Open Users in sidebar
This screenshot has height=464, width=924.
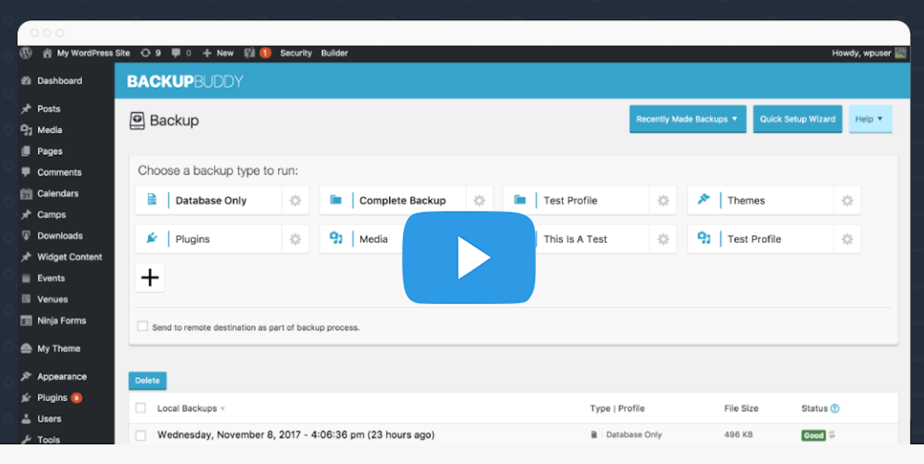(49, 419)
